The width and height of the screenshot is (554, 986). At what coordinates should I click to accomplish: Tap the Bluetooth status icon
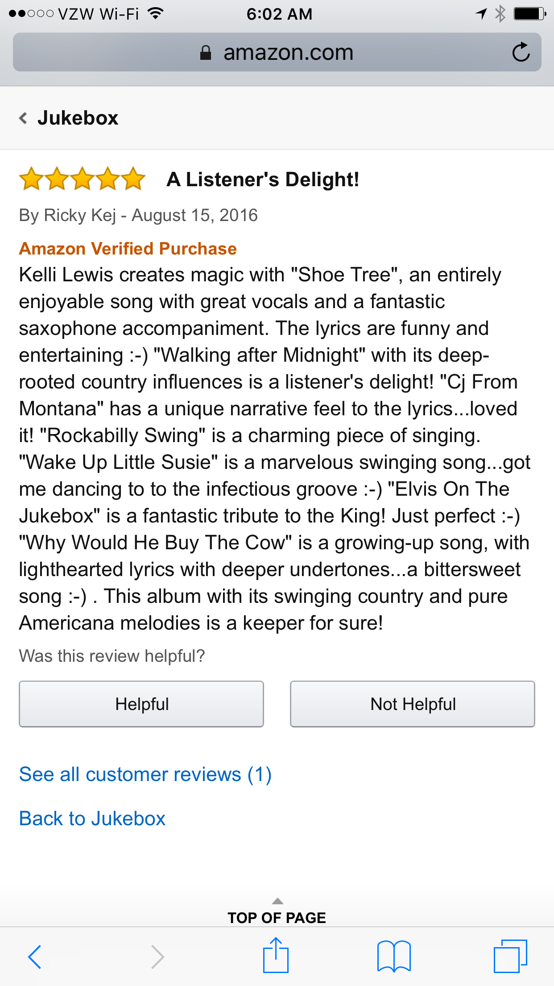500,14
